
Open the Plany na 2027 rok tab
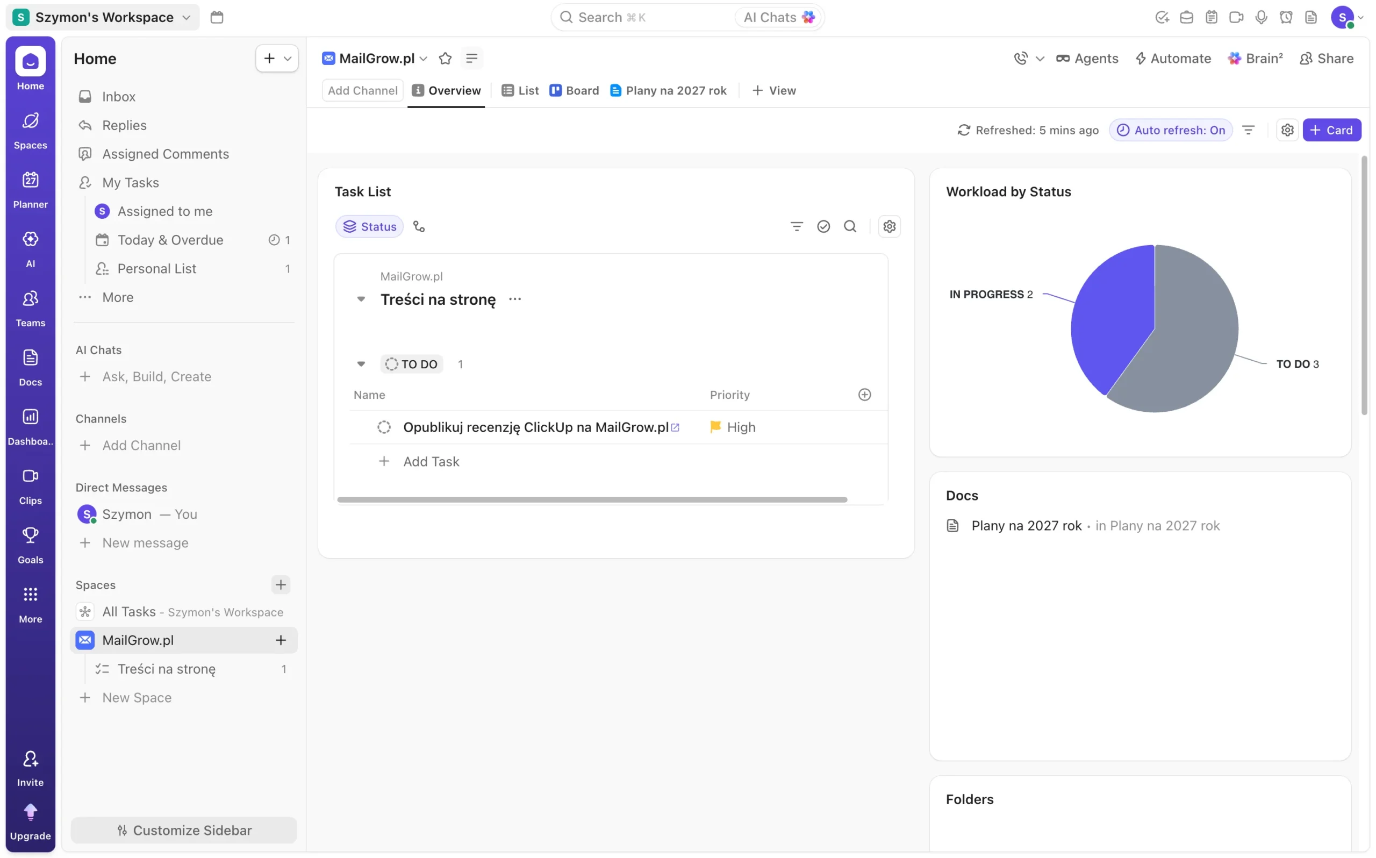668,90
